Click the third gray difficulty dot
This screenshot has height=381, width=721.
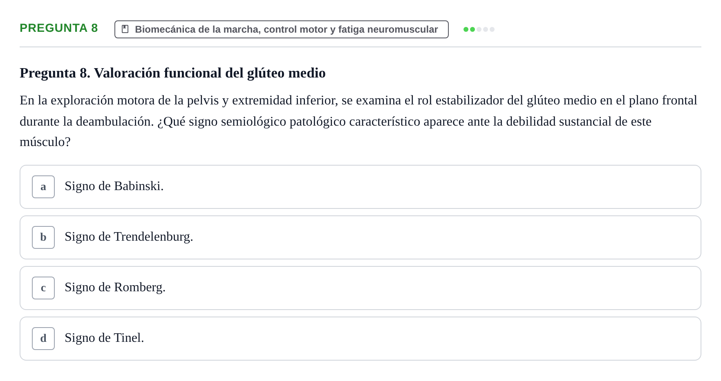coord(479,29)
